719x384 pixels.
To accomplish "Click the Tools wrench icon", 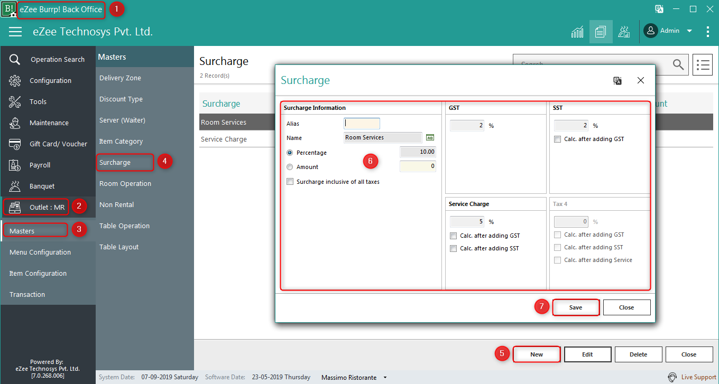I will 15,102.
